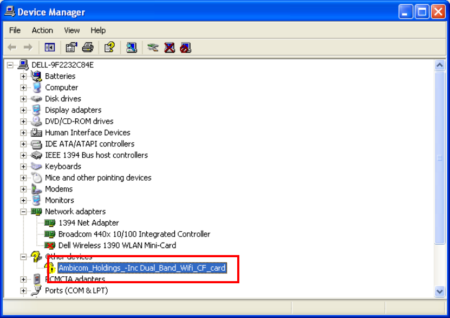Expand the Disk drives category
Screen dimensions: 450x318
(x=23, y=99)
